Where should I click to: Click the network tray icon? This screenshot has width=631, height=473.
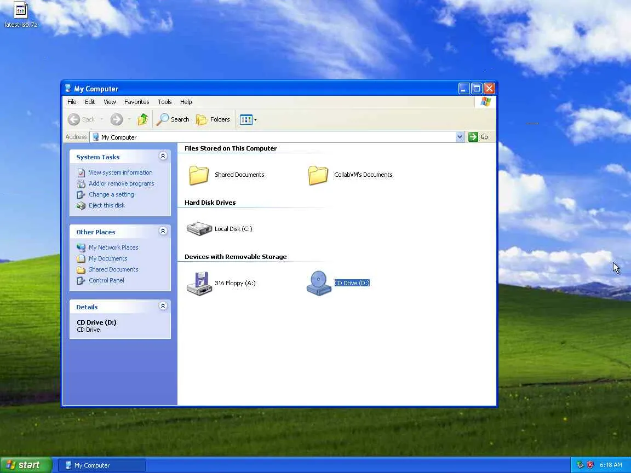coord(580,465)
